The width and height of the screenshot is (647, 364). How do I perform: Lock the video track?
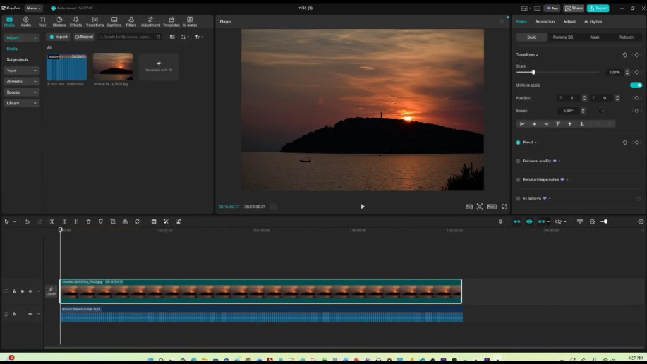coord(14,291)
